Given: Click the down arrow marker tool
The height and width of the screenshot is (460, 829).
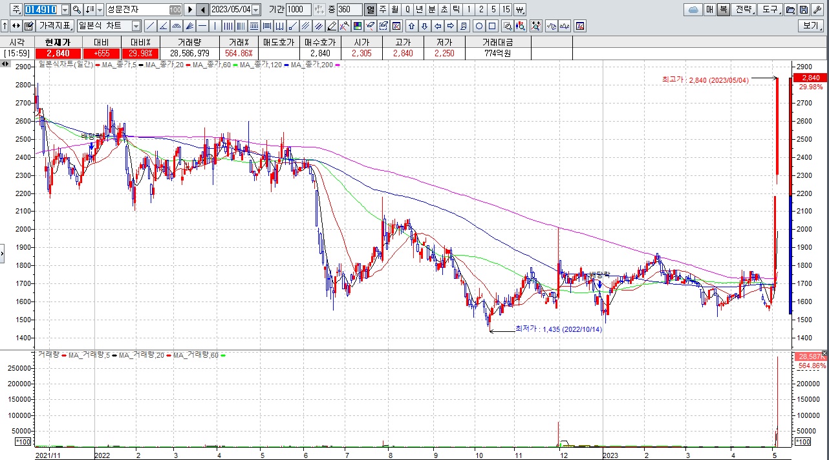Looking at the screenshot, I should point(424,26).
